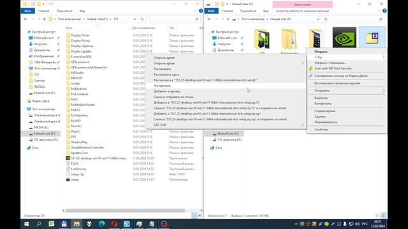This screenshot has width=408, height=229.
Task: Open "Яндекс.Диск" in left window sidebar
Action: 41,101
